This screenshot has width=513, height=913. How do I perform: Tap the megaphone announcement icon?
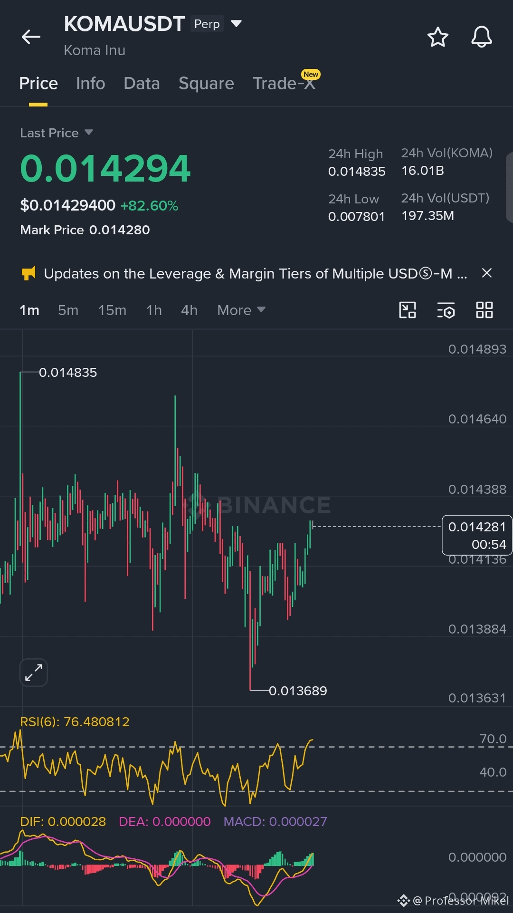click(x=28, y=273)
